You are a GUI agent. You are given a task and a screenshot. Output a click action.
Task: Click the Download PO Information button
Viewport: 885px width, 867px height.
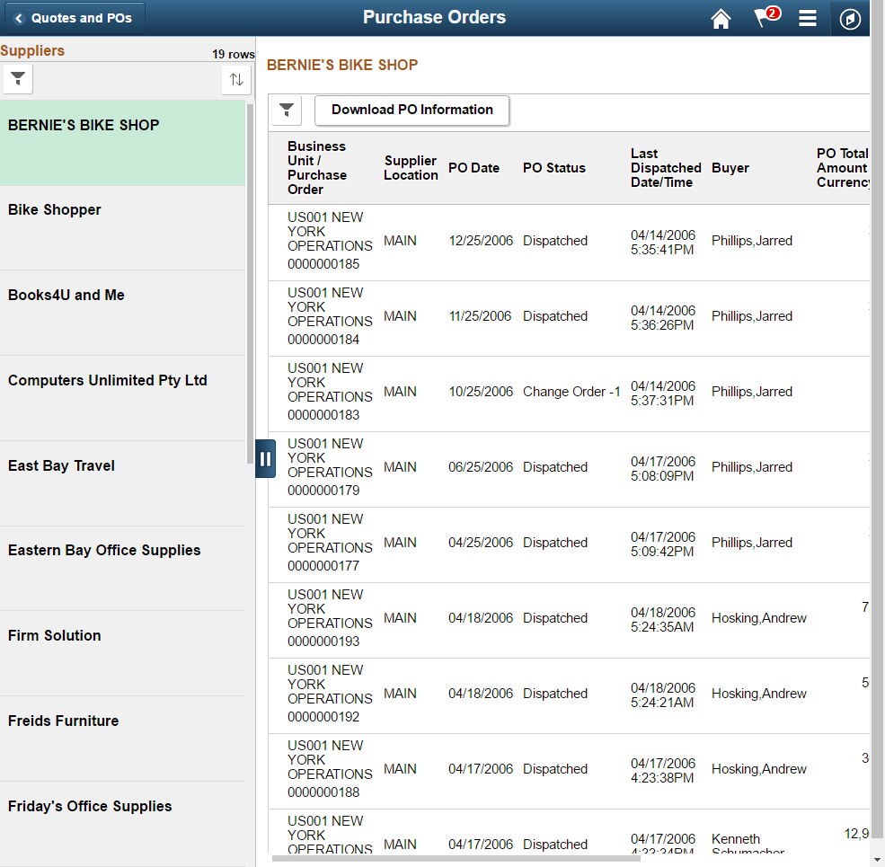click(x=412, y=110)
